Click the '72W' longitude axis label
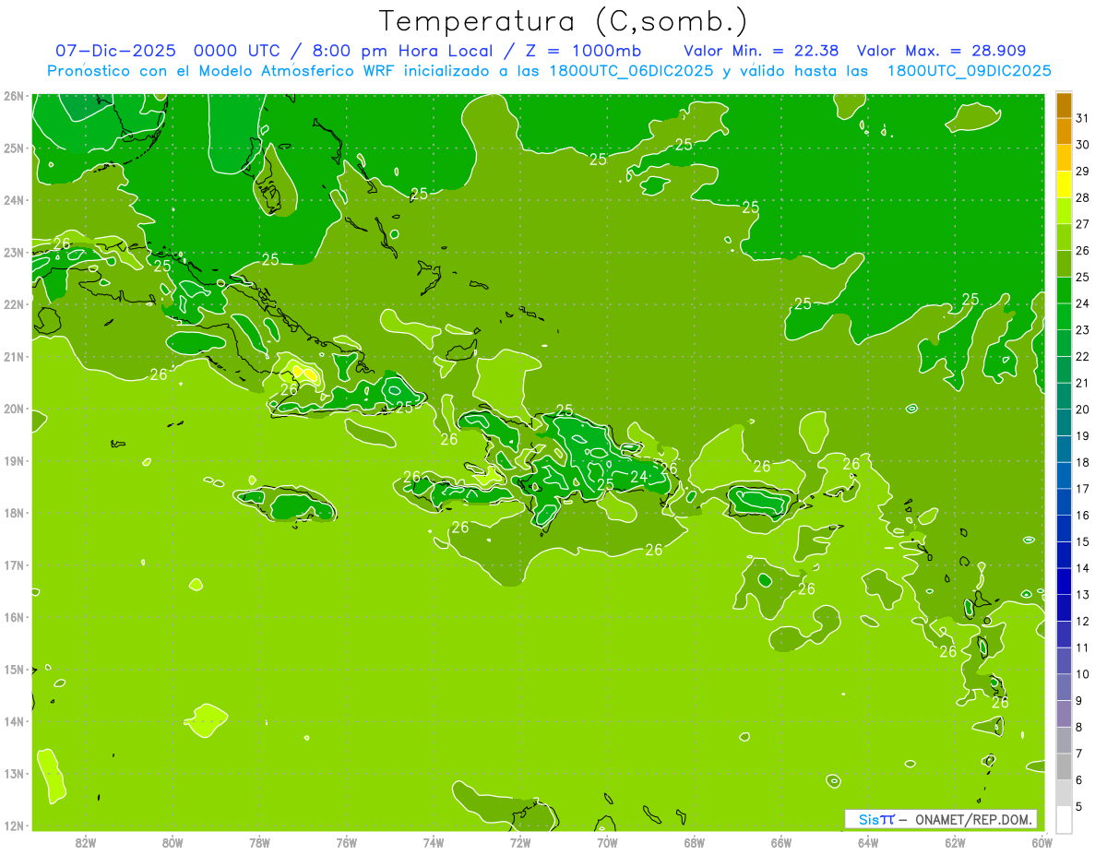 tap(520, 842)
